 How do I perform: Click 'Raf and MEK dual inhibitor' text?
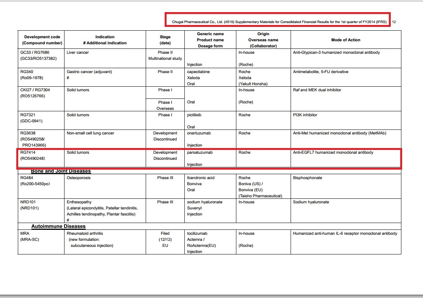point(317,90)
